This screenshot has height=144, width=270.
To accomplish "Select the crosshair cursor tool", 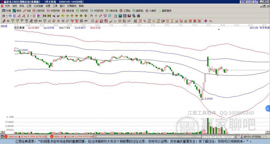I will 96,16.
